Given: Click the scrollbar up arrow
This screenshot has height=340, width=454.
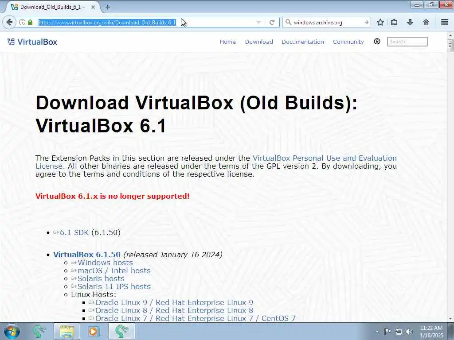Looking at the screenshot, I should 450,35.
